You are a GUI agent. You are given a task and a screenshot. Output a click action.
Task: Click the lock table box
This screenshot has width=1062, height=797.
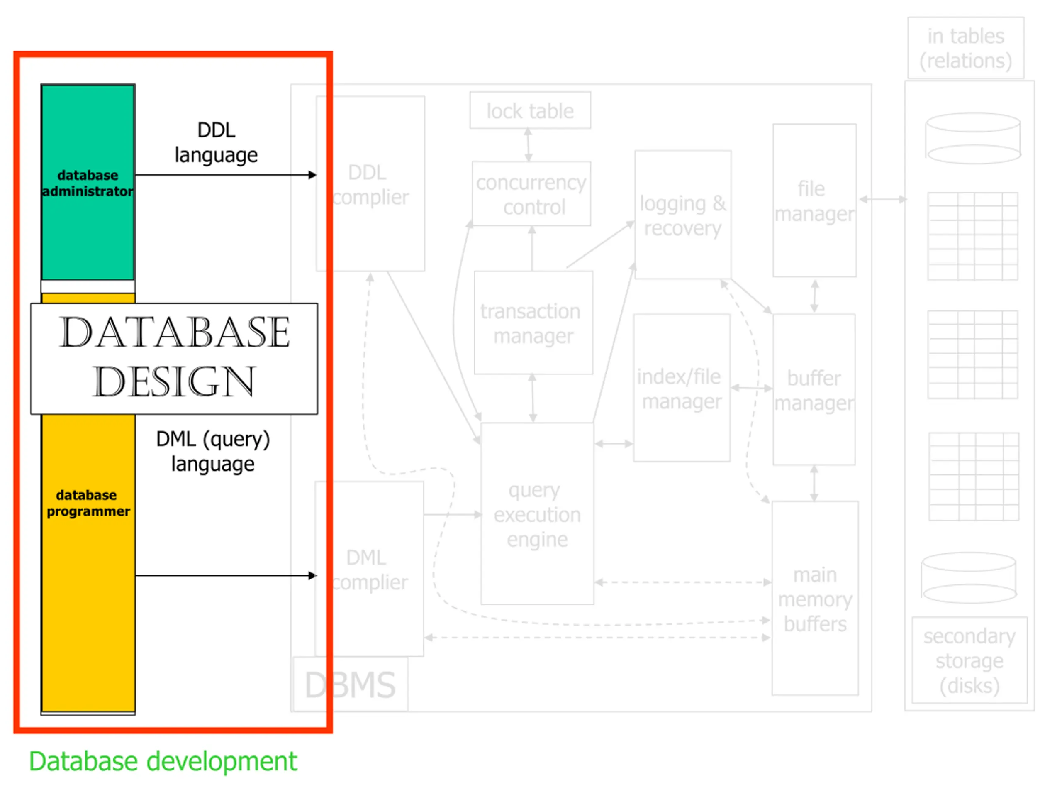(530, 110)
